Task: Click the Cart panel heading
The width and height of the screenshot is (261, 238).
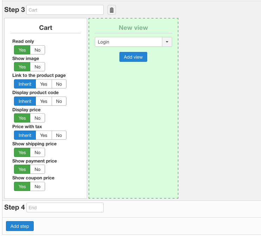Action: tap(46, 28)
